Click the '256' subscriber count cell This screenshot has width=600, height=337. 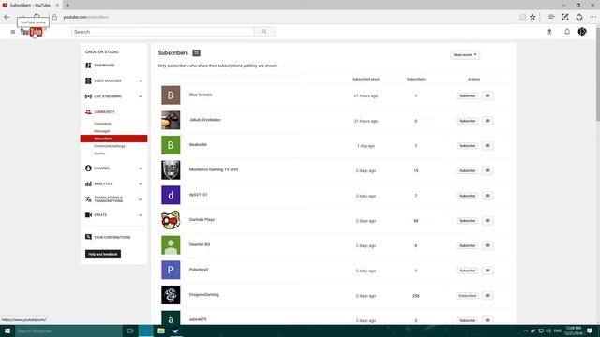tap(416, 296)
